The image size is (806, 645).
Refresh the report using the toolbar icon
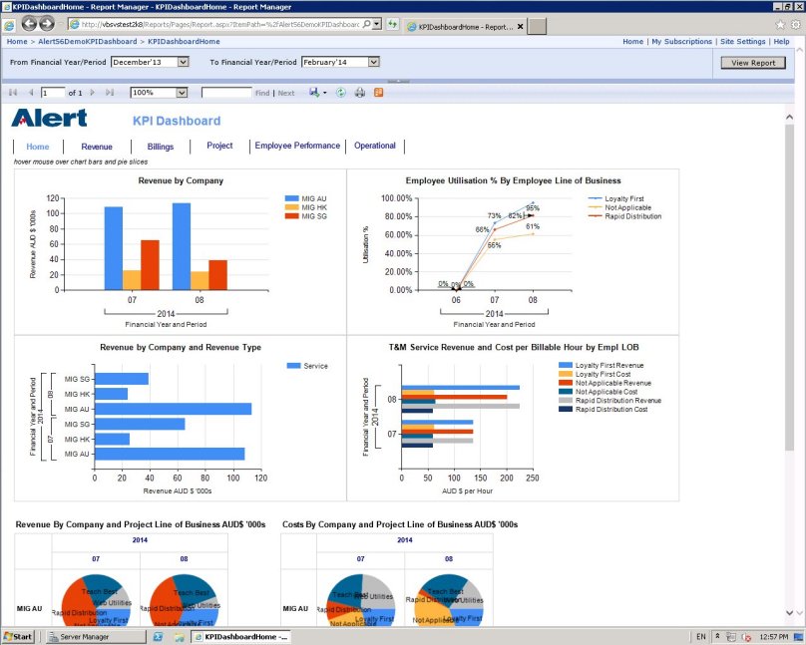click(x=340, y=93)
